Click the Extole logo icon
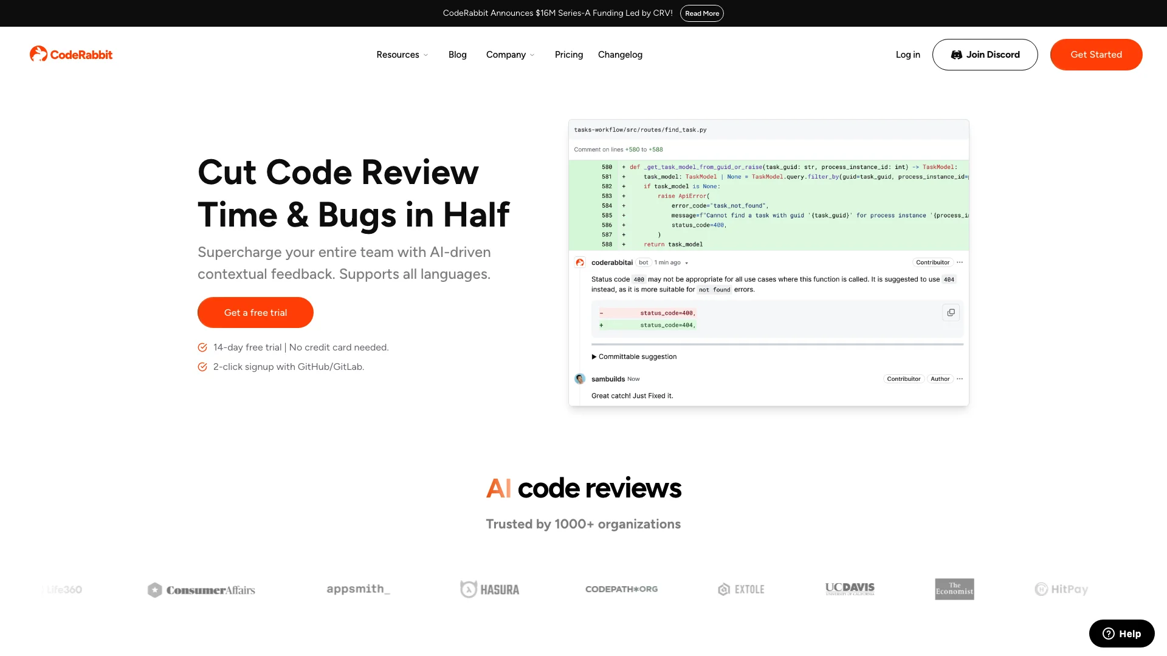Image resolution: width=1167 pixels, height=656 pixels. tap(723, 589)
